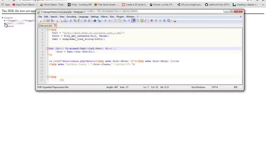
Task: Click the URL string in line 2
Action: tap(93, 33)
